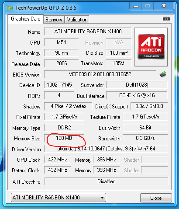
Task: Click the Pixel Fillrate field 1.7 GPixel/s
Action: [64, 117]
